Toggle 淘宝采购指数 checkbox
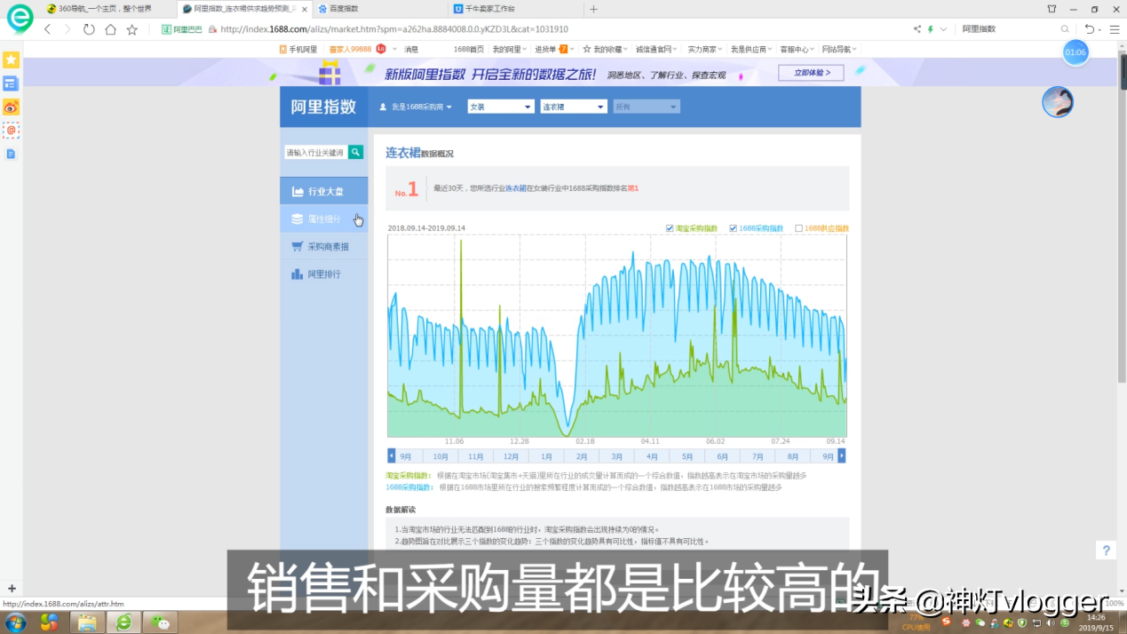Viewport: 1127px width, 634px height. [x=670, y=228]
